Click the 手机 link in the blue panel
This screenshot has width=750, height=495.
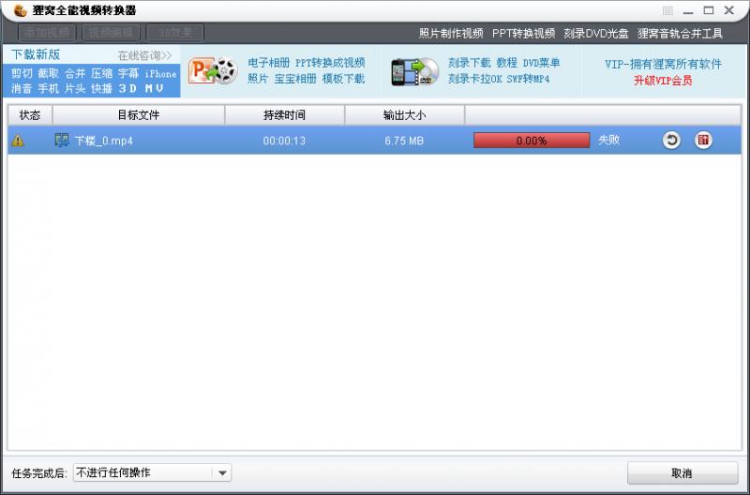click(49, 88)
